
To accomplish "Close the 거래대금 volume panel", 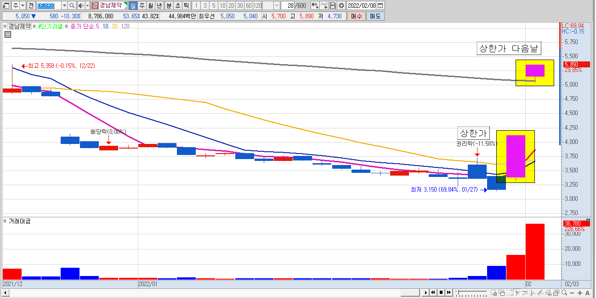I will click(589, 220).
